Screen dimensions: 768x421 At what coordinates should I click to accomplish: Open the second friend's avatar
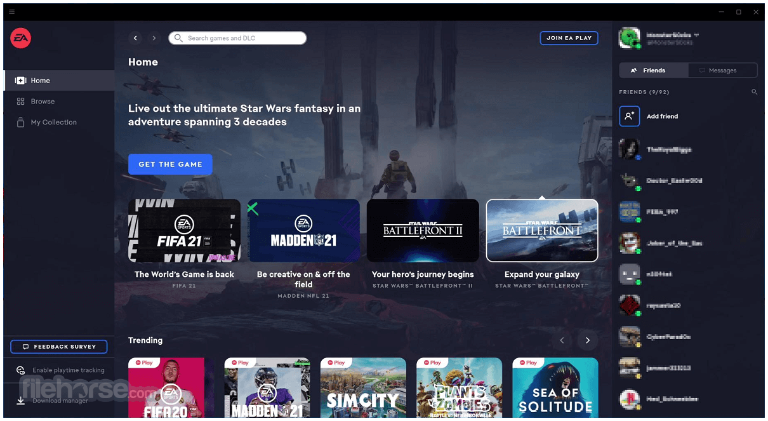click(x=629, y=181)
